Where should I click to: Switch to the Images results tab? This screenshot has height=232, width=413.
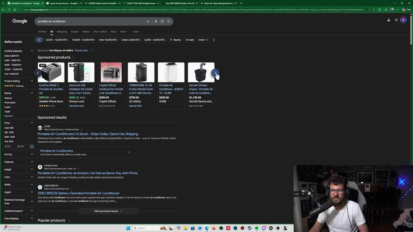coord(75,32)
